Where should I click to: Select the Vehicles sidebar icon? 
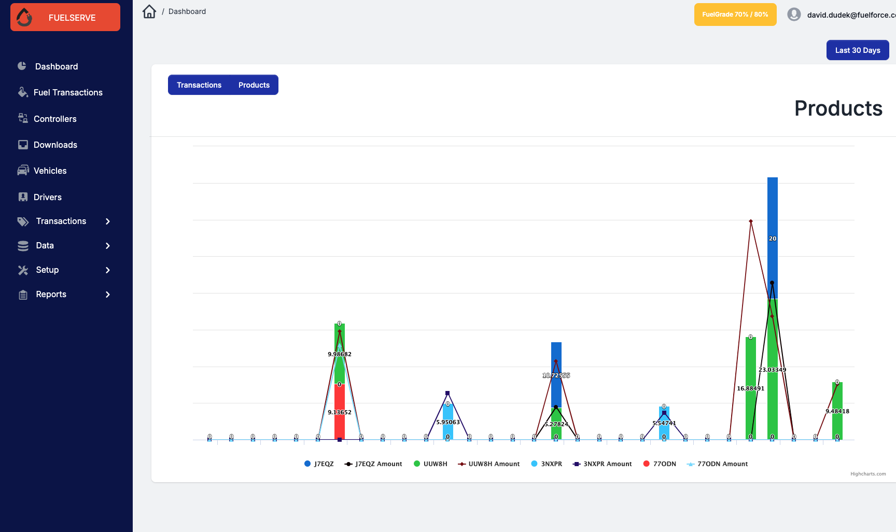(22, 170)
